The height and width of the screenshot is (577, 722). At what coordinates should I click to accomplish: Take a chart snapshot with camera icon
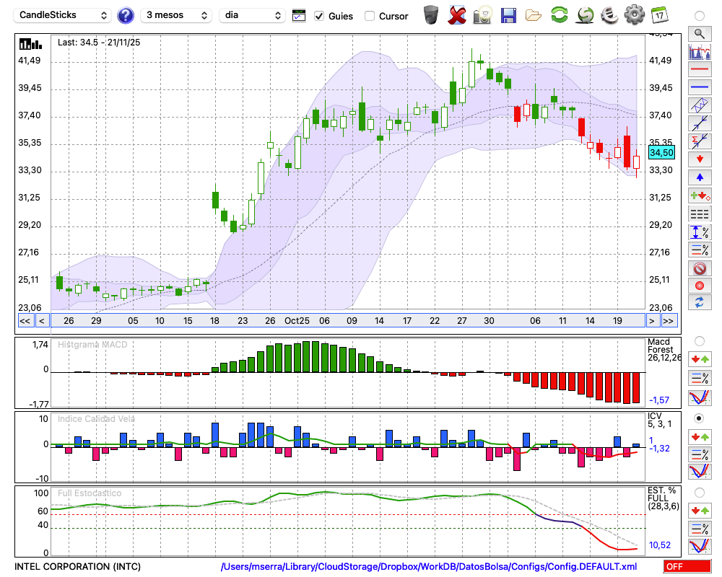click(x=482, y=15)
